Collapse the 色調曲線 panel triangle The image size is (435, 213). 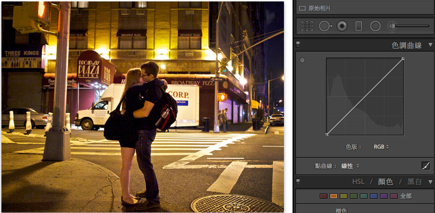pyautogui.click(x=430, y=45)
